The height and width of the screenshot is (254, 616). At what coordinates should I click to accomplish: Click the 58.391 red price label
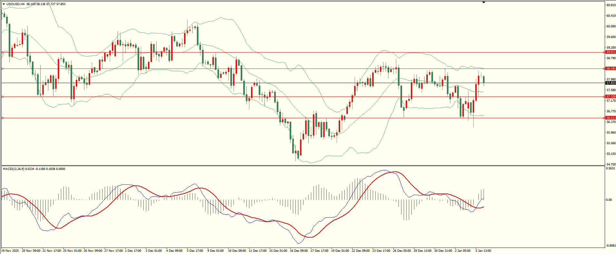(611, 69)
